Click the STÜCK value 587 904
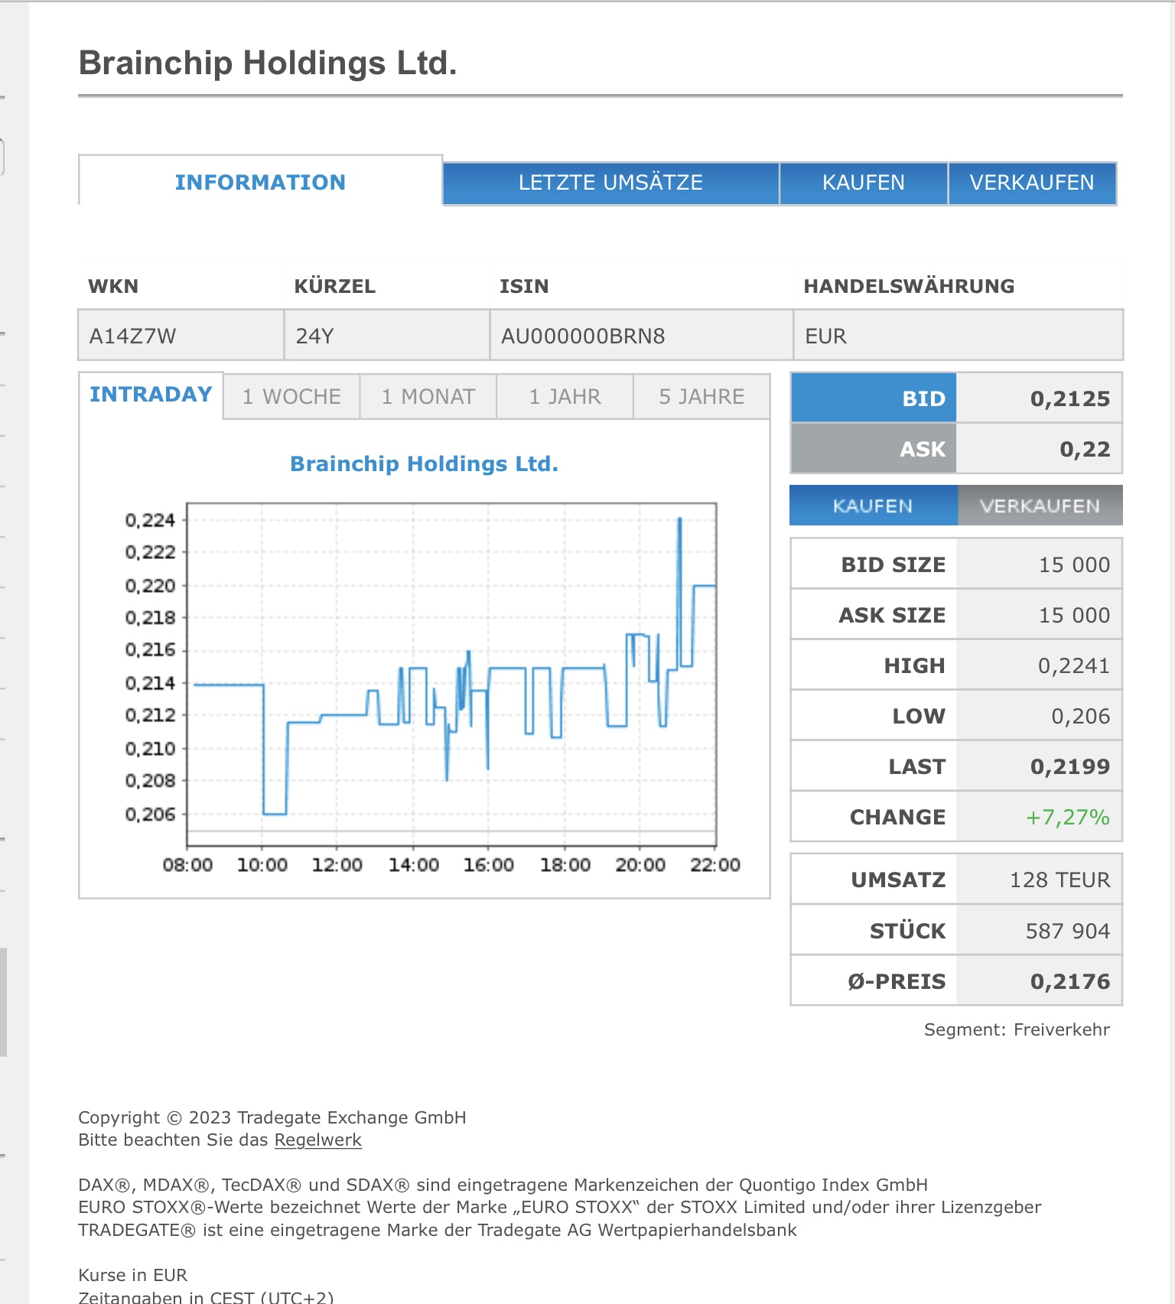The height and width of the screenshot is (1304, 1175). pos(1068,931)
